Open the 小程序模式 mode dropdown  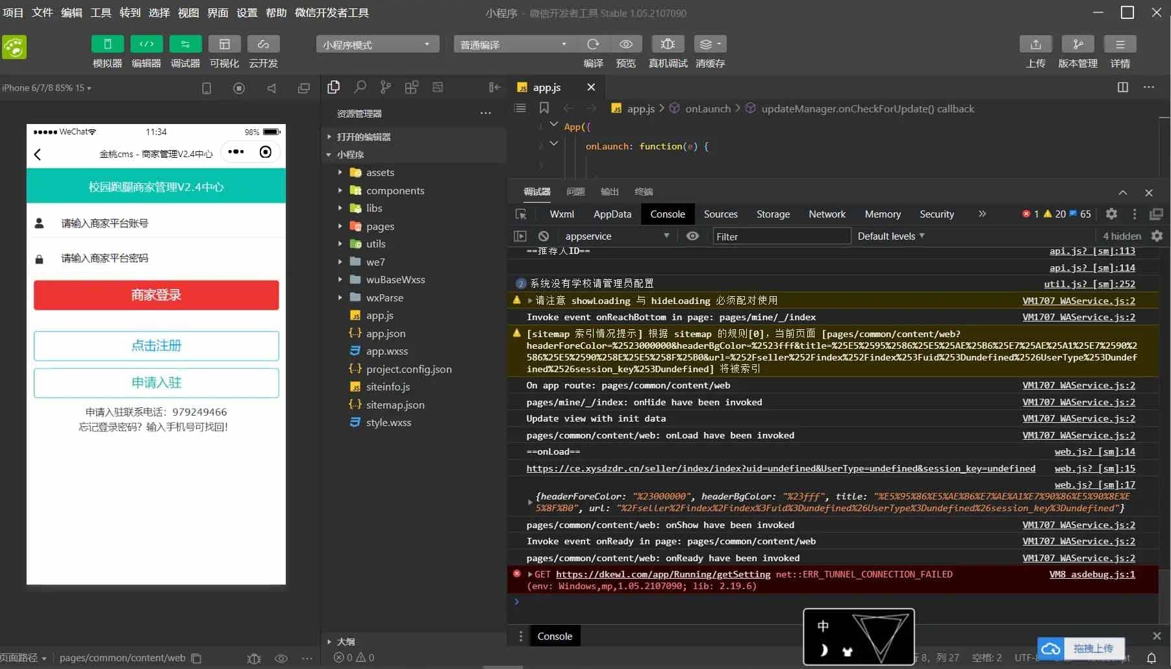pos(377,44)
